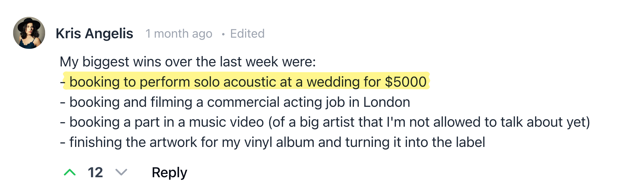This screenshot has height=191, width=622.
Task: Click 'My biggest wins over the last week' line
Action: tap(188, 62)
